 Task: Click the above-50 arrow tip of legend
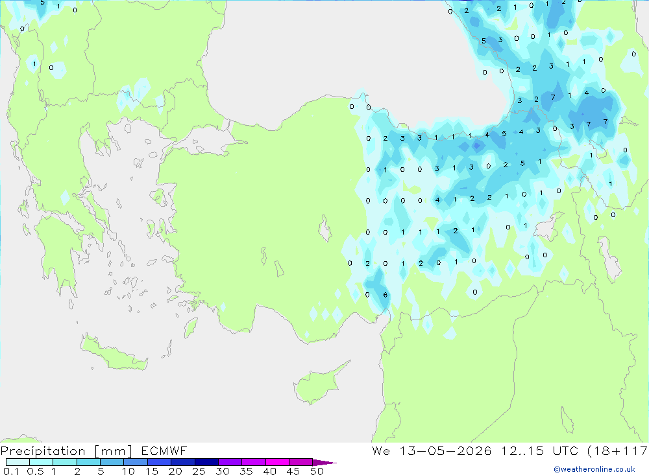click(x=324, y=463)
